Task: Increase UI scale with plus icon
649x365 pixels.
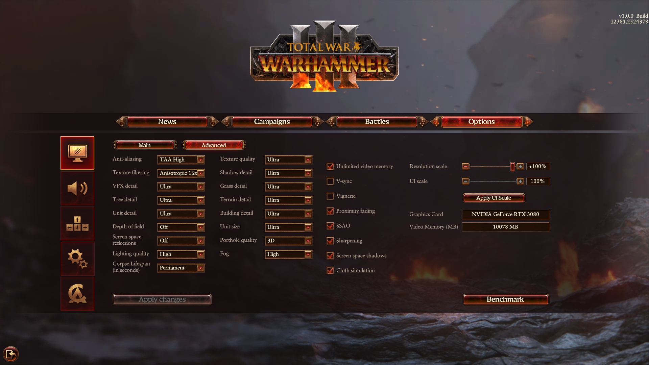Action: click(x=520, y=181)
